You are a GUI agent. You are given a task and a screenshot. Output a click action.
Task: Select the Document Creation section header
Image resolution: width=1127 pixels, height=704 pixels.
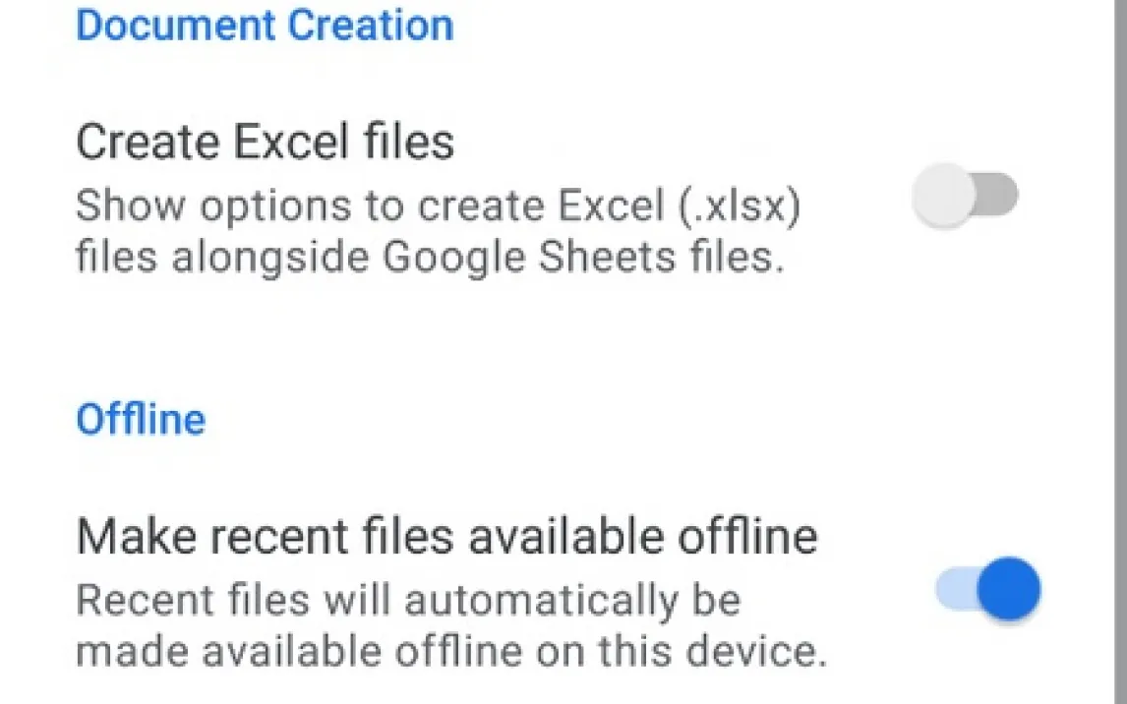coord(265,26)
